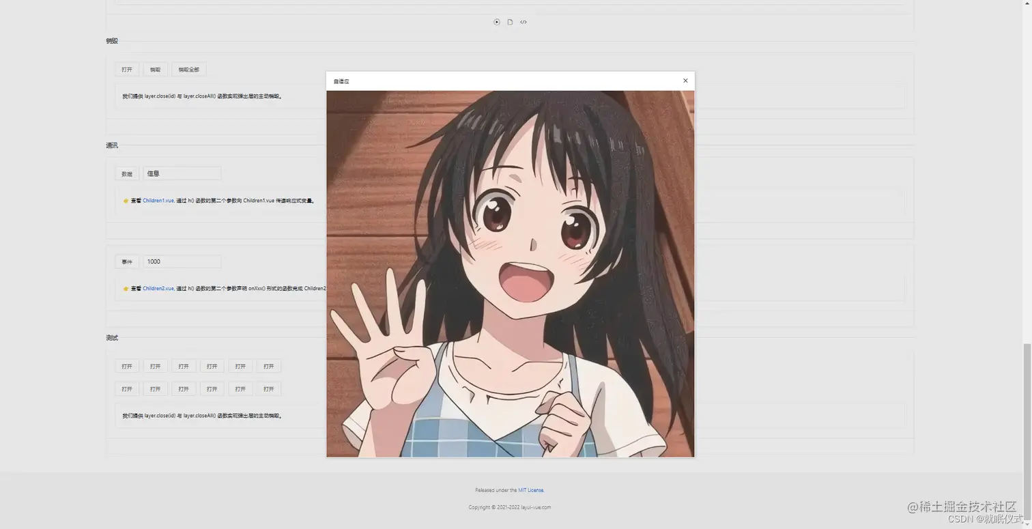Focus the input field containing 信息
This screenshot has width=1032, height=529.
coord(182,174)
